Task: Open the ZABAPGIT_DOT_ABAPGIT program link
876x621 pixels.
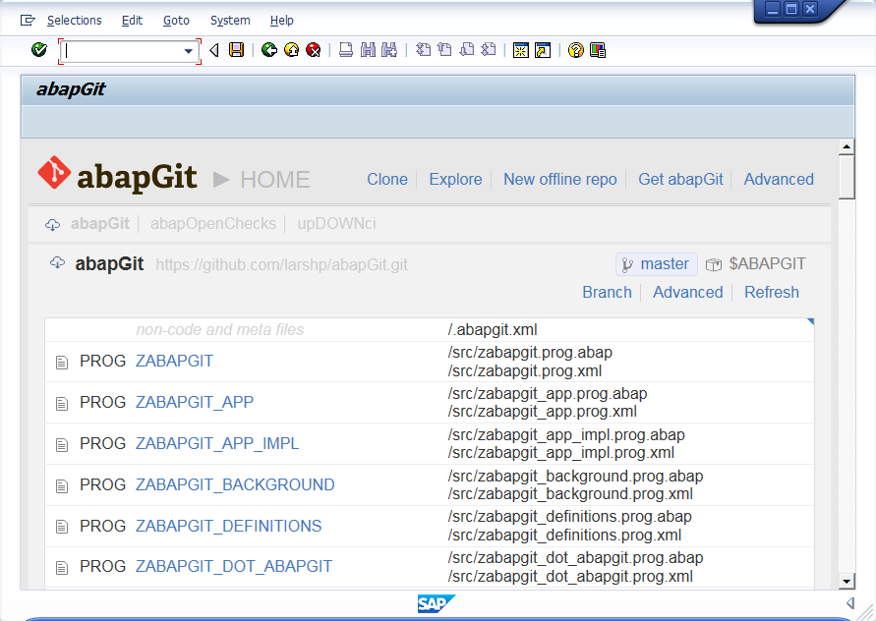Action: (234, 566)
